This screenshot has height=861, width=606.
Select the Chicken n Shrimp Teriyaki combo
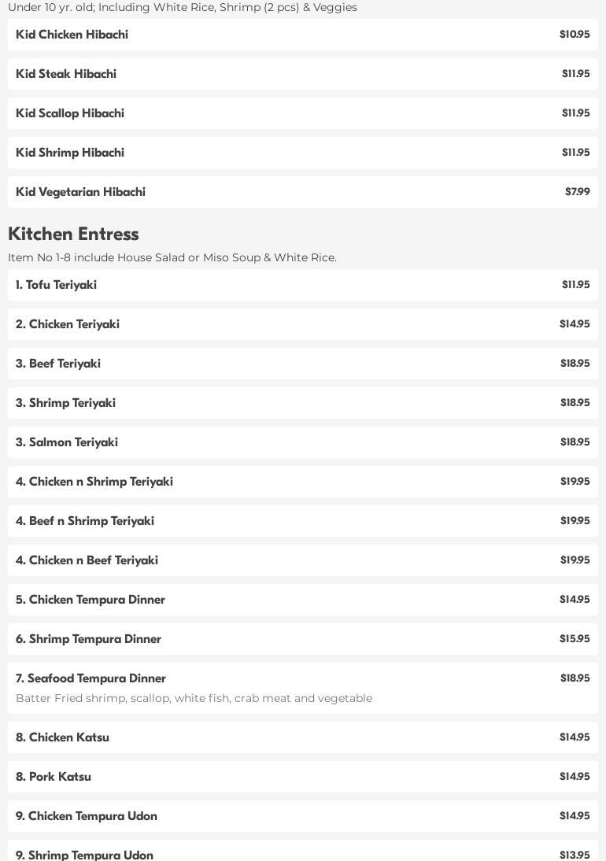(x=302, y=482)
